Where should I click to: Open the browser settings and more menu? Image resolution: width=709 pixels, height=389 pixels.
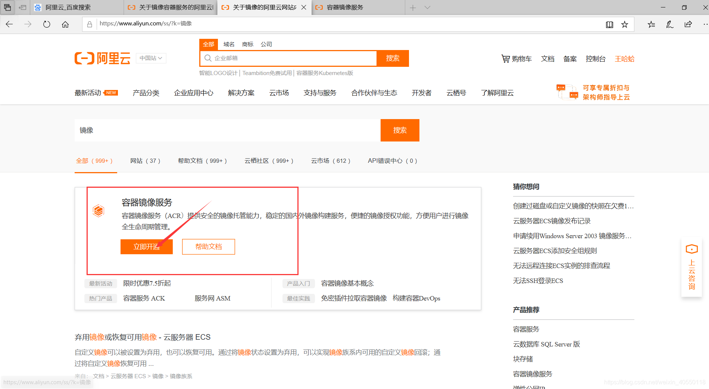pos(705,24)
